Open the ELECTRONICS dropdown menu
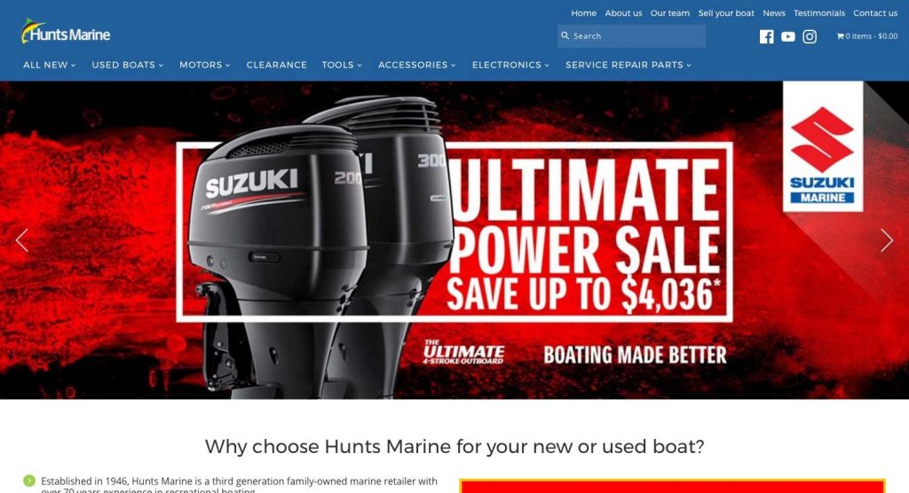 [x=510, y=65]
